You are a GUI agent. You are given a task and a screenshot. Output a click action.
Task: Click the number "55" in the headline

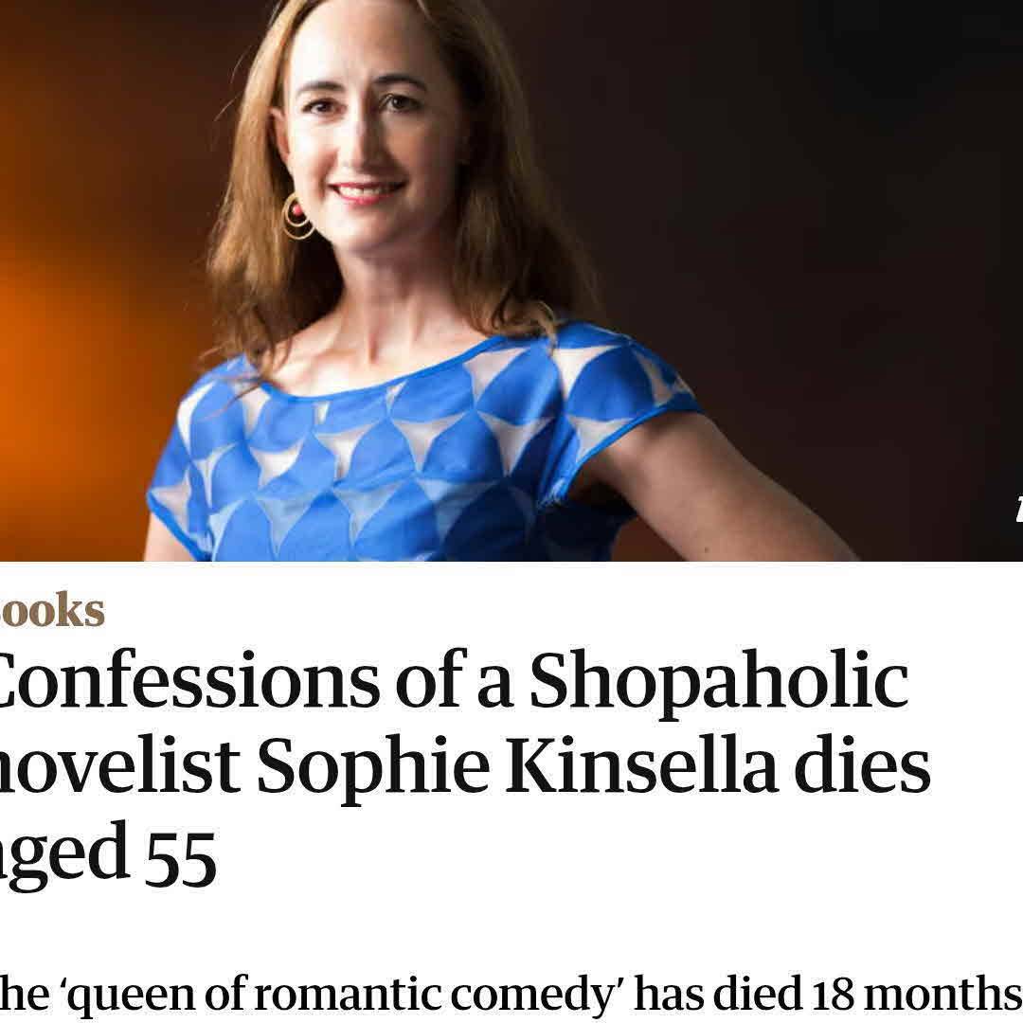[180, 855]
